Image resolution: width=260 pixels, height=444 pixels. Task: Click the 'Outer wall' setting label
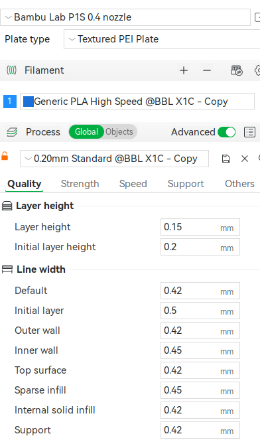click(37, 331)
